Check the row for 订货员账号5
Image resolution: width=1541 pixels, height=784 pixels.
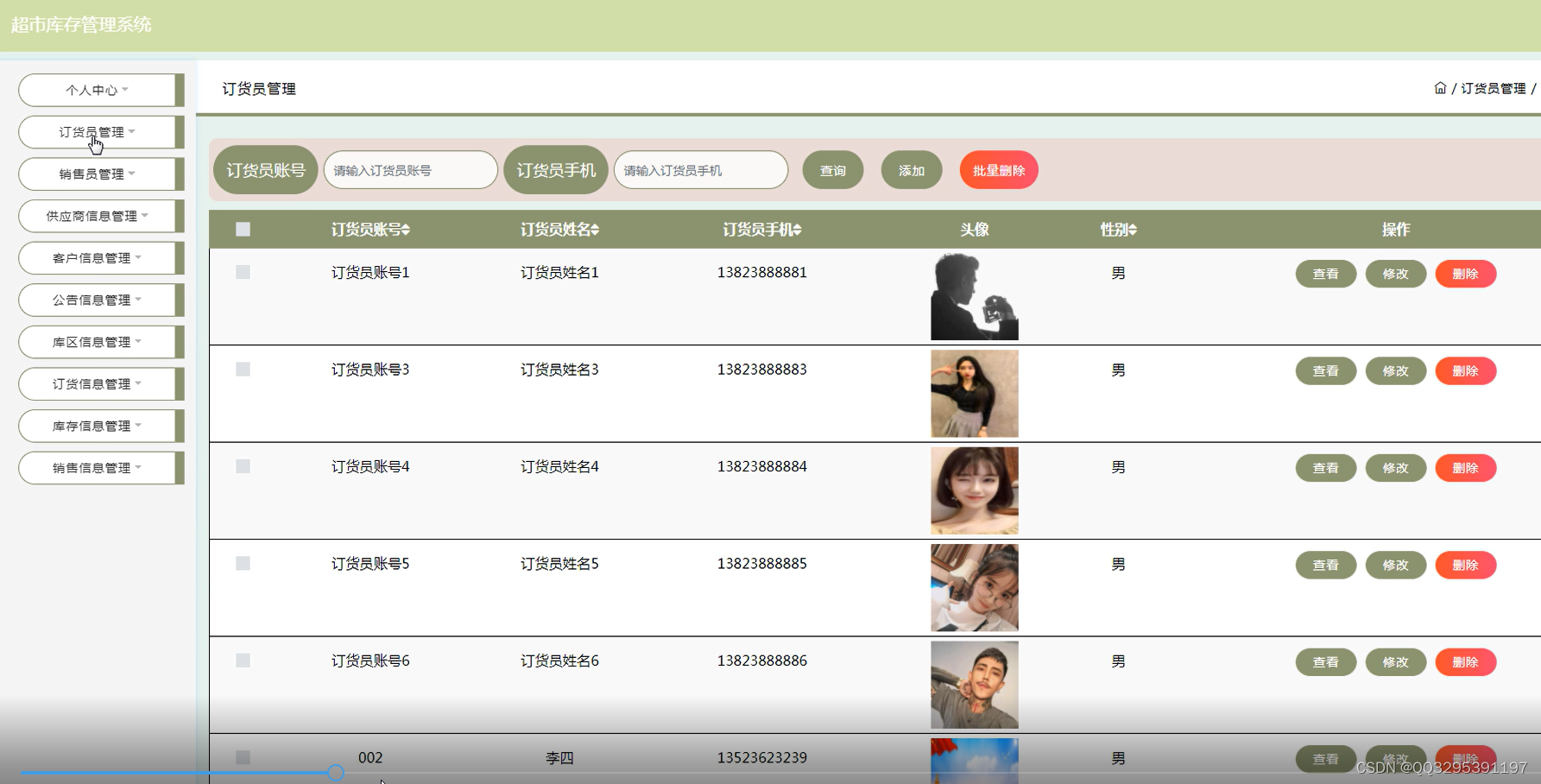click(243, 563)
